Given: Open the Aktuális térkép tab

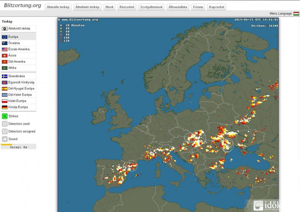Looking at the screenshot, I should 58,7.
